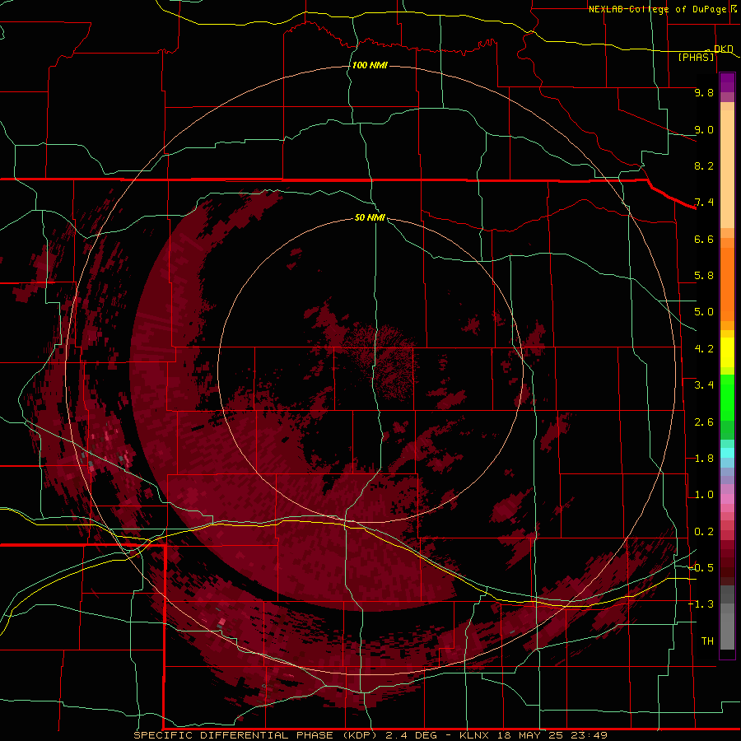The height and width of the screenshot is (741, 741).
Task: Click the 0.2 scale label
Action: click(704, 532)
